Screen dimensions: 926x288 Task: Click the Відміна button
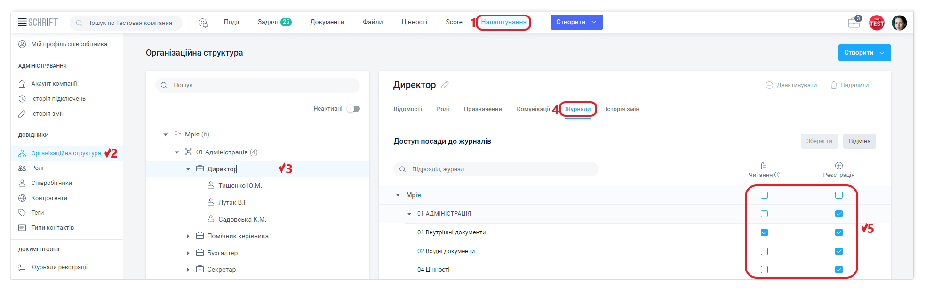[x=859, y=141]
